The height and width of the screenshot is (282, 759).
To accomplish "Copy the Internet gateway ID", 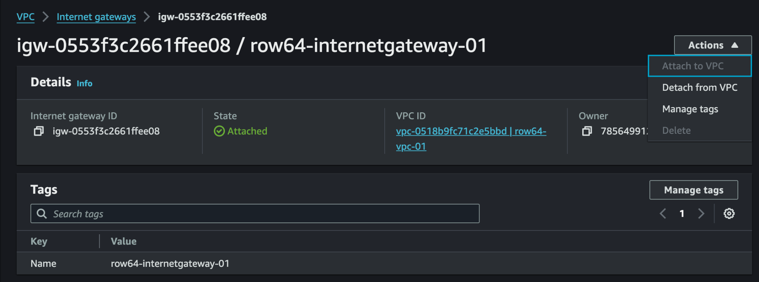I will click(39, 131).
